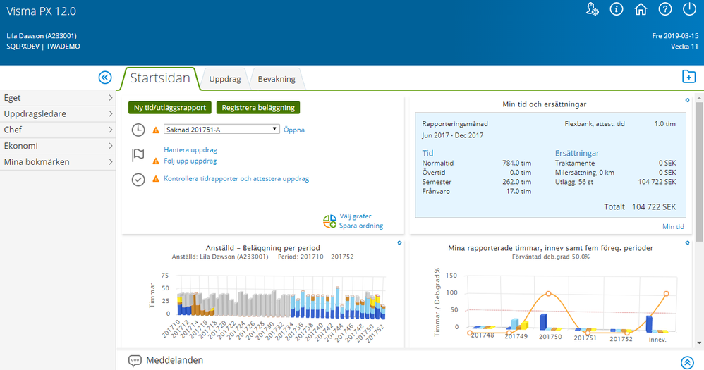Click the Semester 262.0 tim row
Screen dimensions: 704x370
point(476,182)
